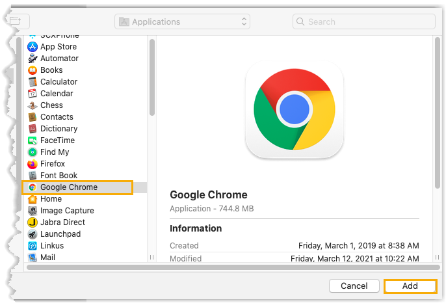The width and height of the screenshot is (446, 307).
Task: Click the Chess app icon
Action: (33, 105)
